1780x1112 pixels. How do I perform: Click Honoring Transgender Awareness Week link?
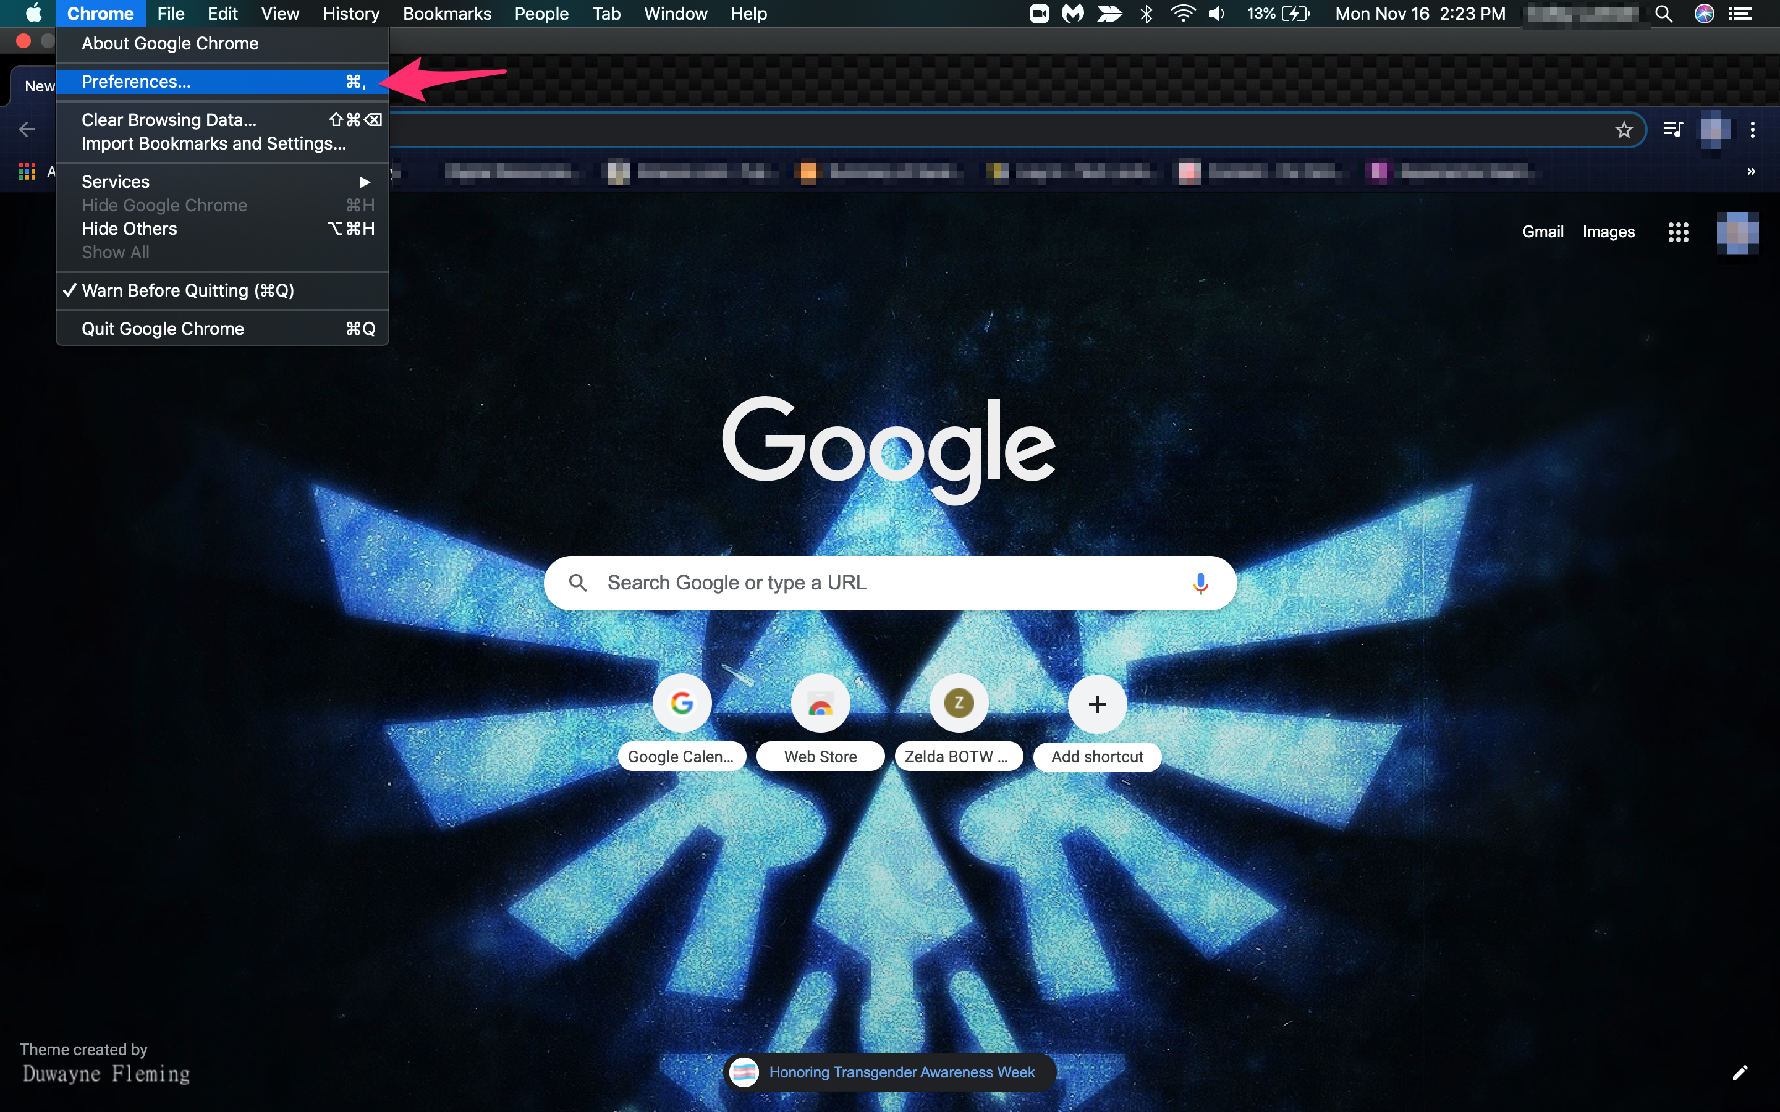click(901, 1072)
